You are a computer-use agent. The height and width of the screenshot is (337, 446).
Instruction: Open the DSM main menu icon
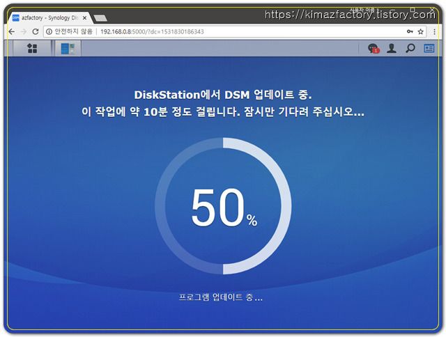click(x=32, y=48)
